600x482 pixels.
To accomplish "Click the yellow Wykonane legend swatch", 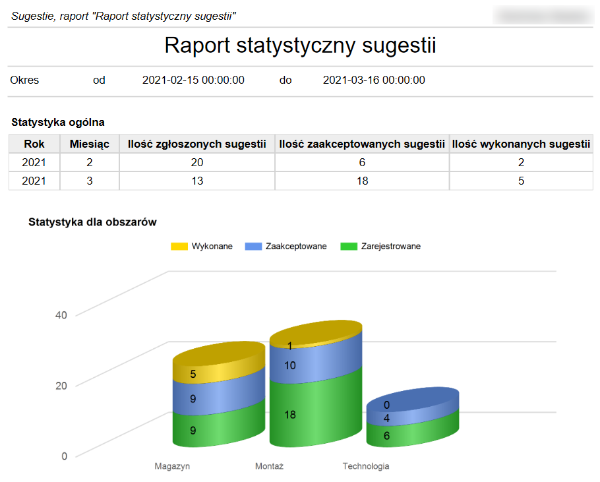I will (x=179, y=247).
